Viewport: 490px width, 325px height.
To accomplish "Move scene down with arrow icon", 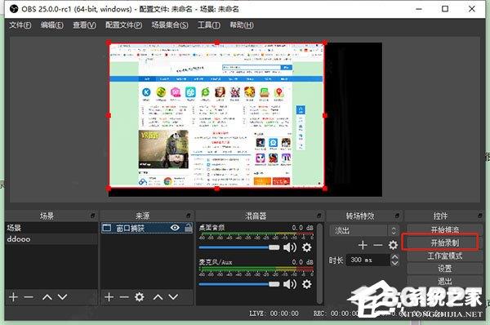I will (63, 297).
